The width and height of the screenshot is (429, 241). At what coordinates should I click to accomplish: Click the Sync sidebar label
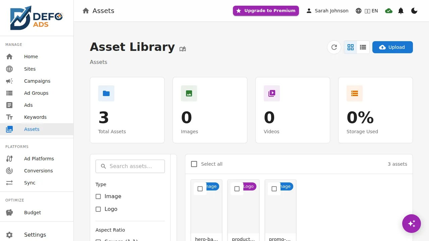(x=30, y=183)
